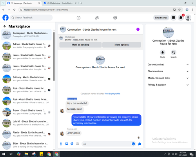Open the View buyer profile link

point(112,94)
